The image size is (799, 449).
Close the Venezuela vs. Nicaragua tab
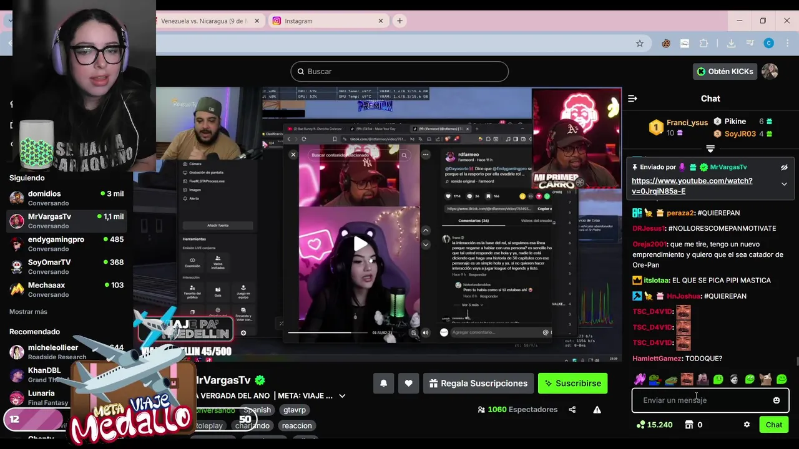[257, 21]
